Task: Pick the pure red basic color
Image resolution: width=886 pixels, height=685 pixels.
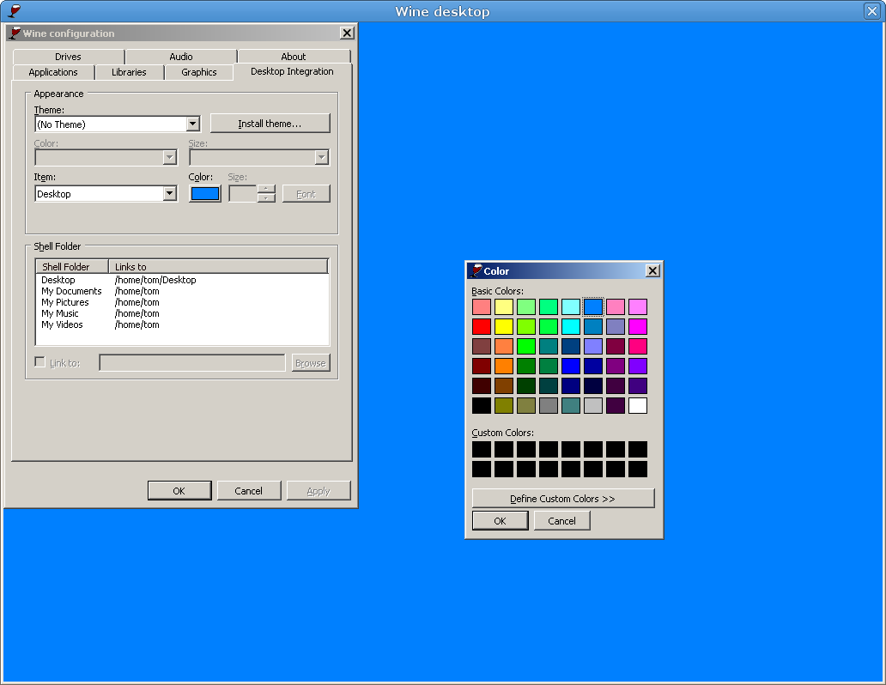Action: 482,326
